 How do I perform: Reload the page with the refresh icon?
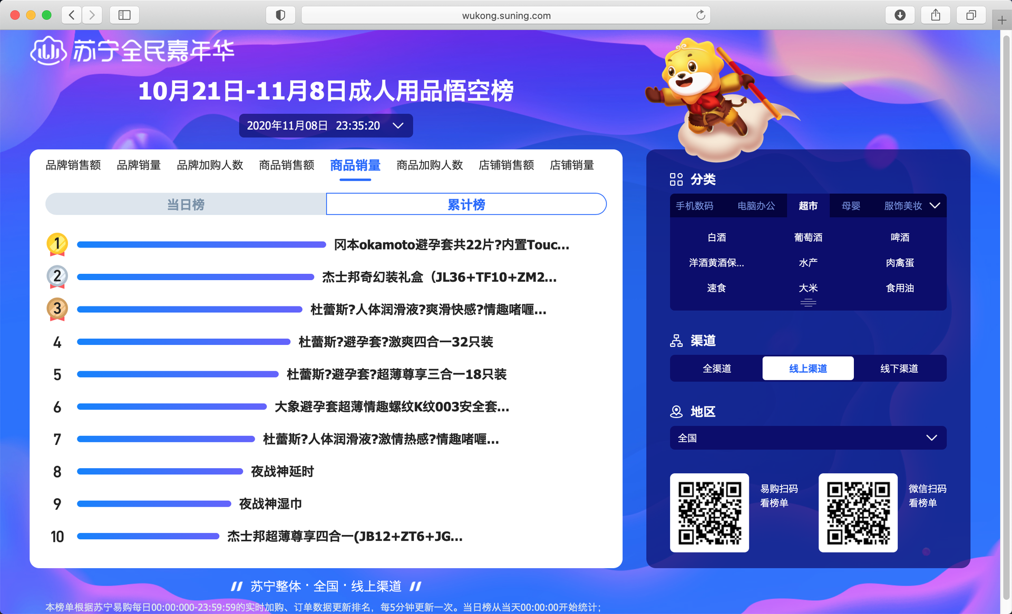coord(700,15)
